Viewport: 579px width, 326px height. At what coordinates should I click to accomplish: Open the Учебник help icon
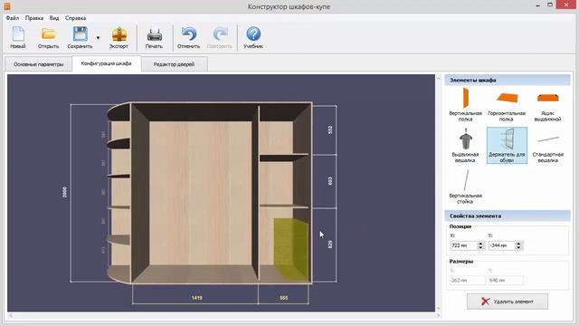[253, 37]
